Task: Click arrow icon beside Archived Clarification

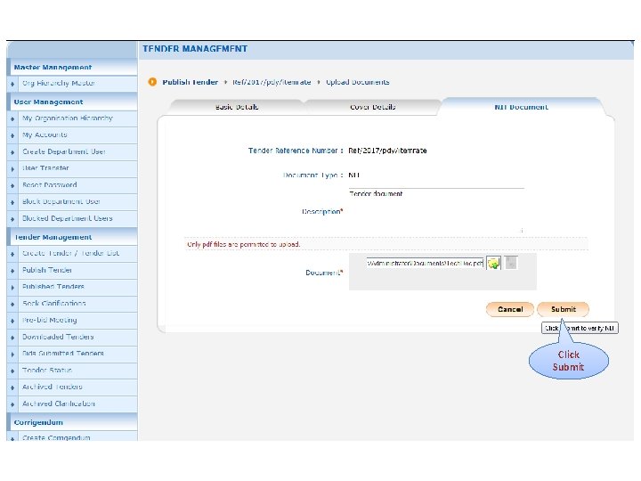Action: (x=12, y=404)
